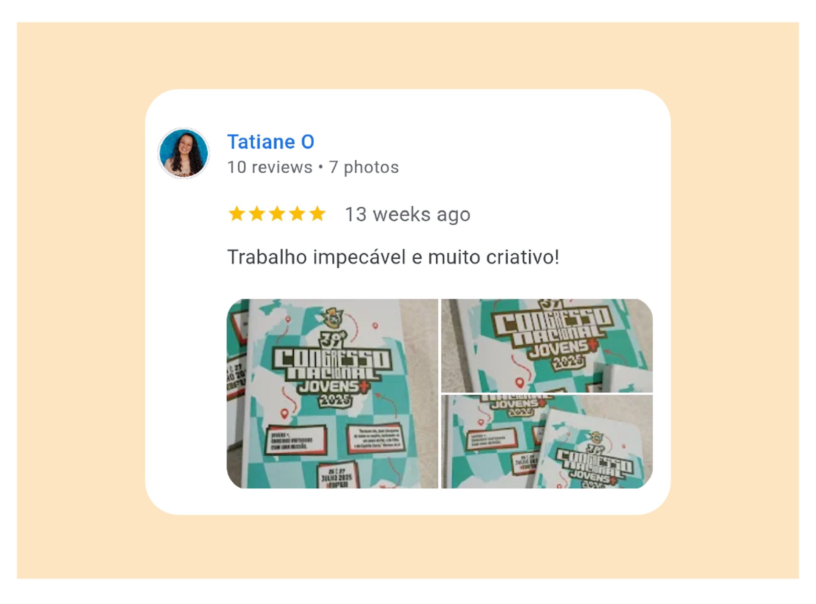Screen dimensions: 816x604
Task: Open the bottom-right review photo
Action: coord(547,442)
